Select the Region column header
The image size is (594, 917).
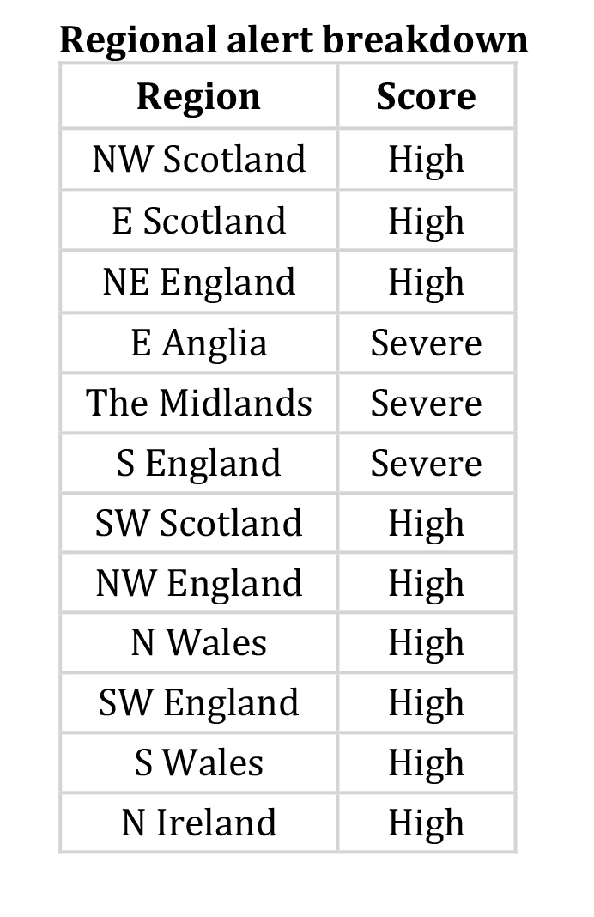point(199,96)
